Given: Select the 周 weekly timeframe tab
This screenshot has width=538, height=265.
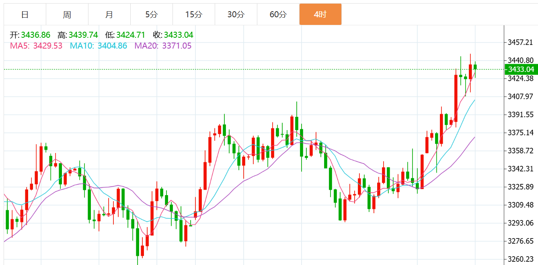Looking at the screenshot, I should tap(67, 14).
